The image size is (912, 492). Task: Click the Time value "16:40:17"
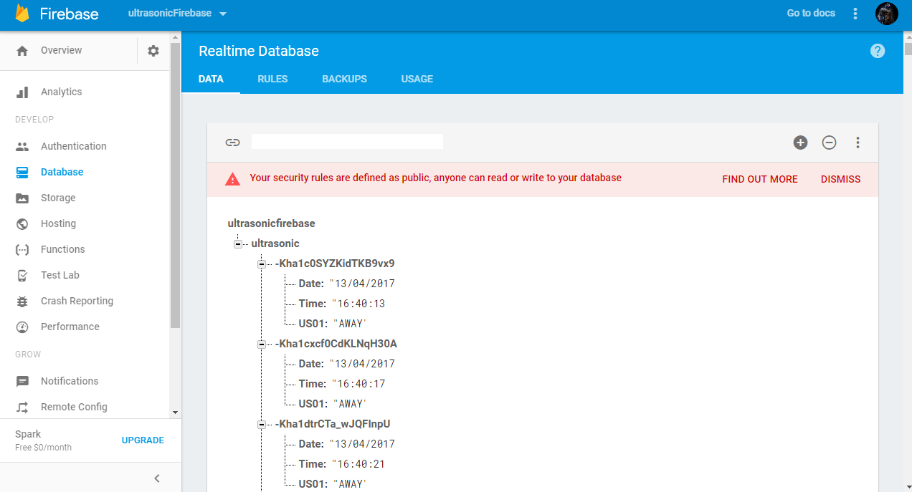tap(357, 384)
